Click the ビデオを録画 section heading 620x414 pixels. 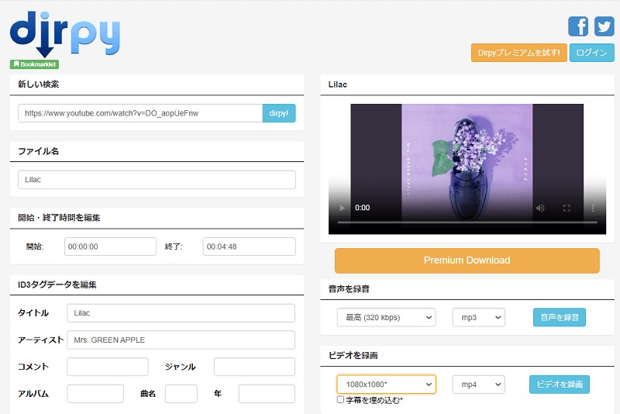(353, 356)
